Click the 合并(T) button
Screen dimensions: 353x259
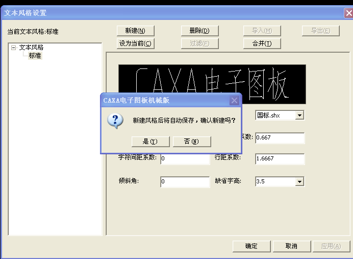pos(262,43)
